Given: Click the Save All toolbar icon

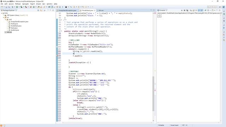Looking at the screenshot, I should click(x=9, y=7).
